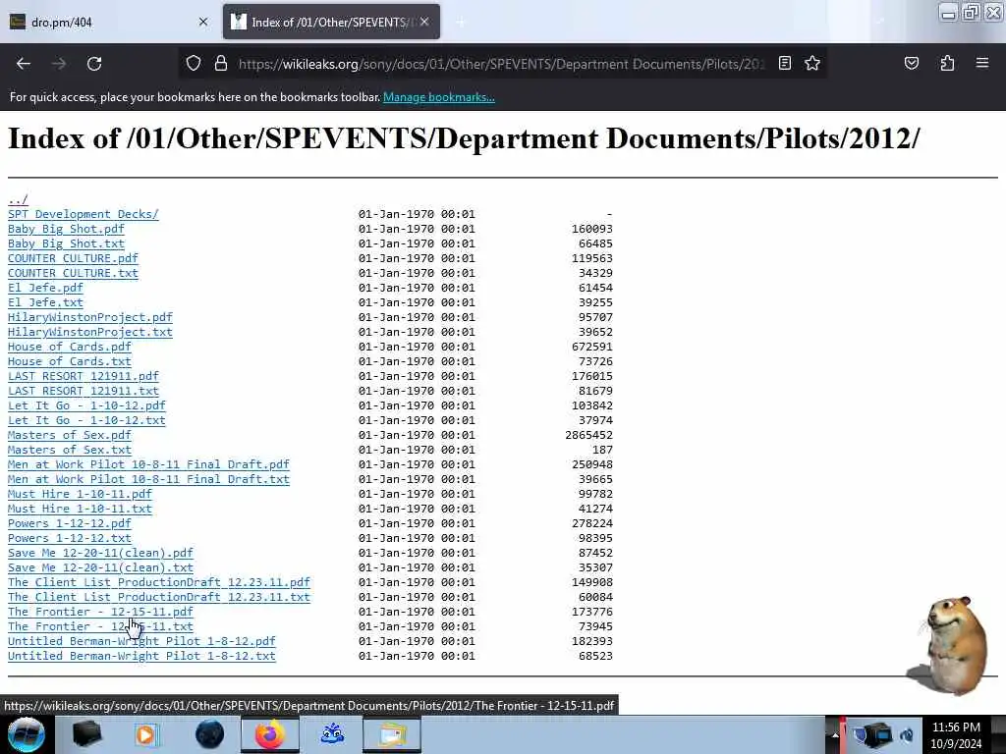Screen dimensions: 1006x754
Task: Open The Client List ProductionDraft 12.23.11.pdf
Action: (159, 583)
